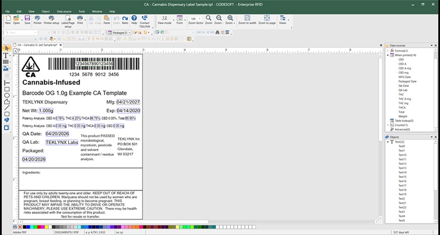Open Help from the toolbar

pos(134,20)
